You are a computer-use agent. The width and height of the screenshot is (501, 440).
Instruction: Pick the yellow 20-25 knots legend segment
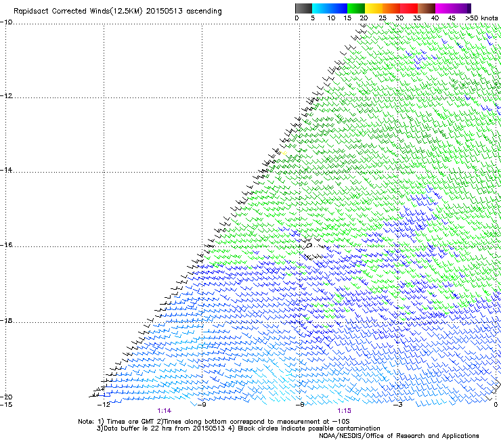374,8
